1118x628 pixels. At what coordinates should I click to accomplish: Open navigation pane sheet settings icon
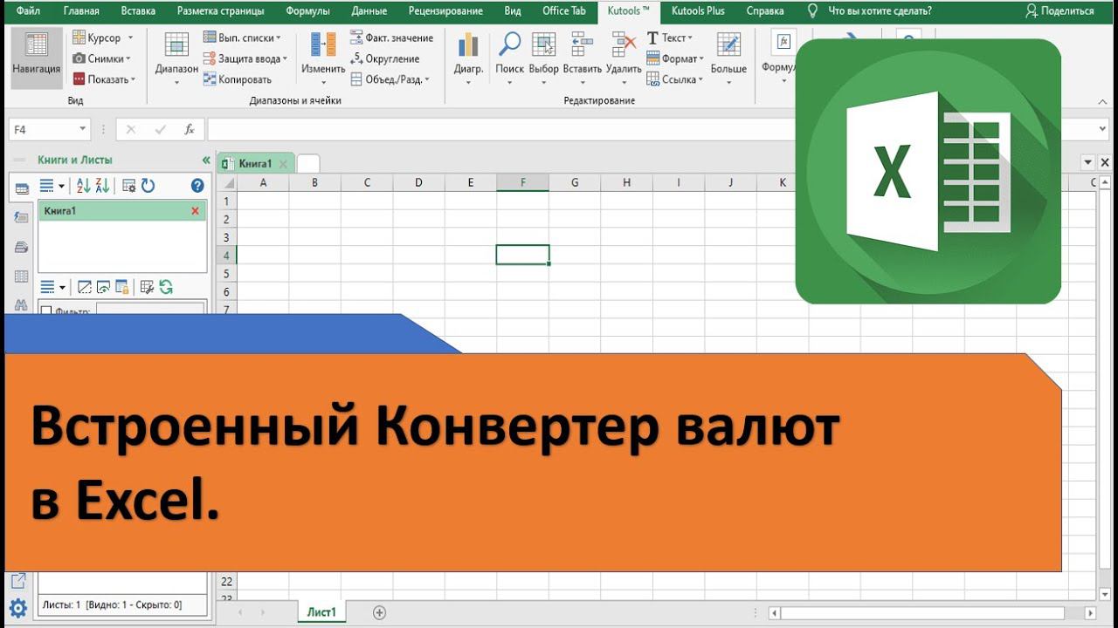[x=128, y=185]
